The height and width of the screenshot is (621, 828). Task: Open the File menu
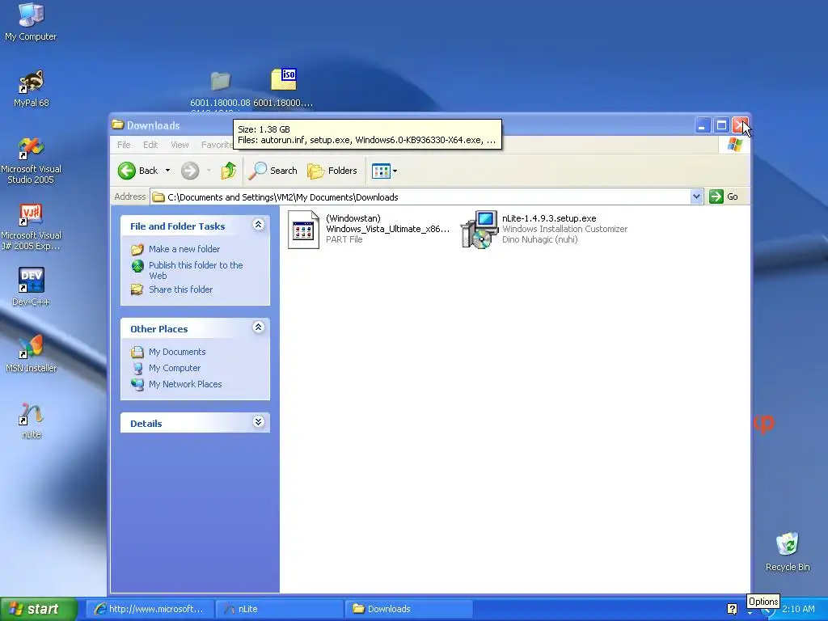point(124,145)
